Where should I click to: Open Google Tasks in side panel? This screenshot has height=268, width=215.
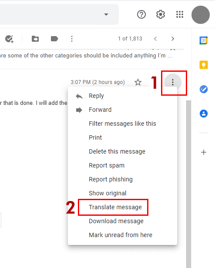pyautogui.click(x=204, y=89)
